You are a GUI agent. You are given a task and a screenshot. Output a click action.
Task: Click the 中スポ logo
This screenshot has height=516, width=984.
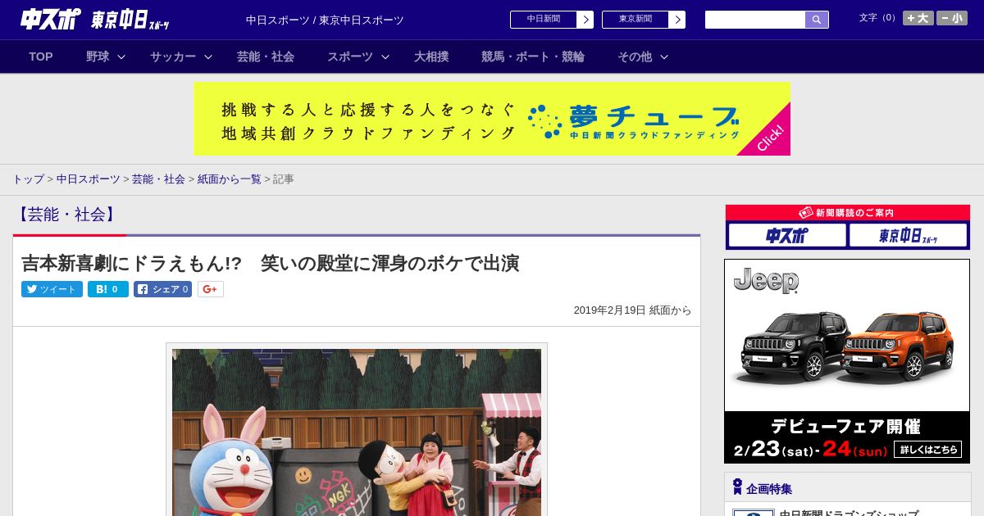[51, 19]
